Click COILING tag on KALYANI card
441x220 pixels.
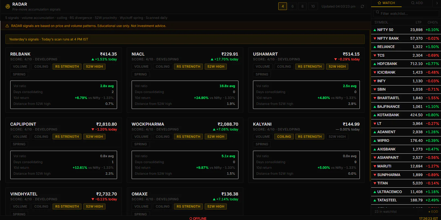tap(284, 137)
